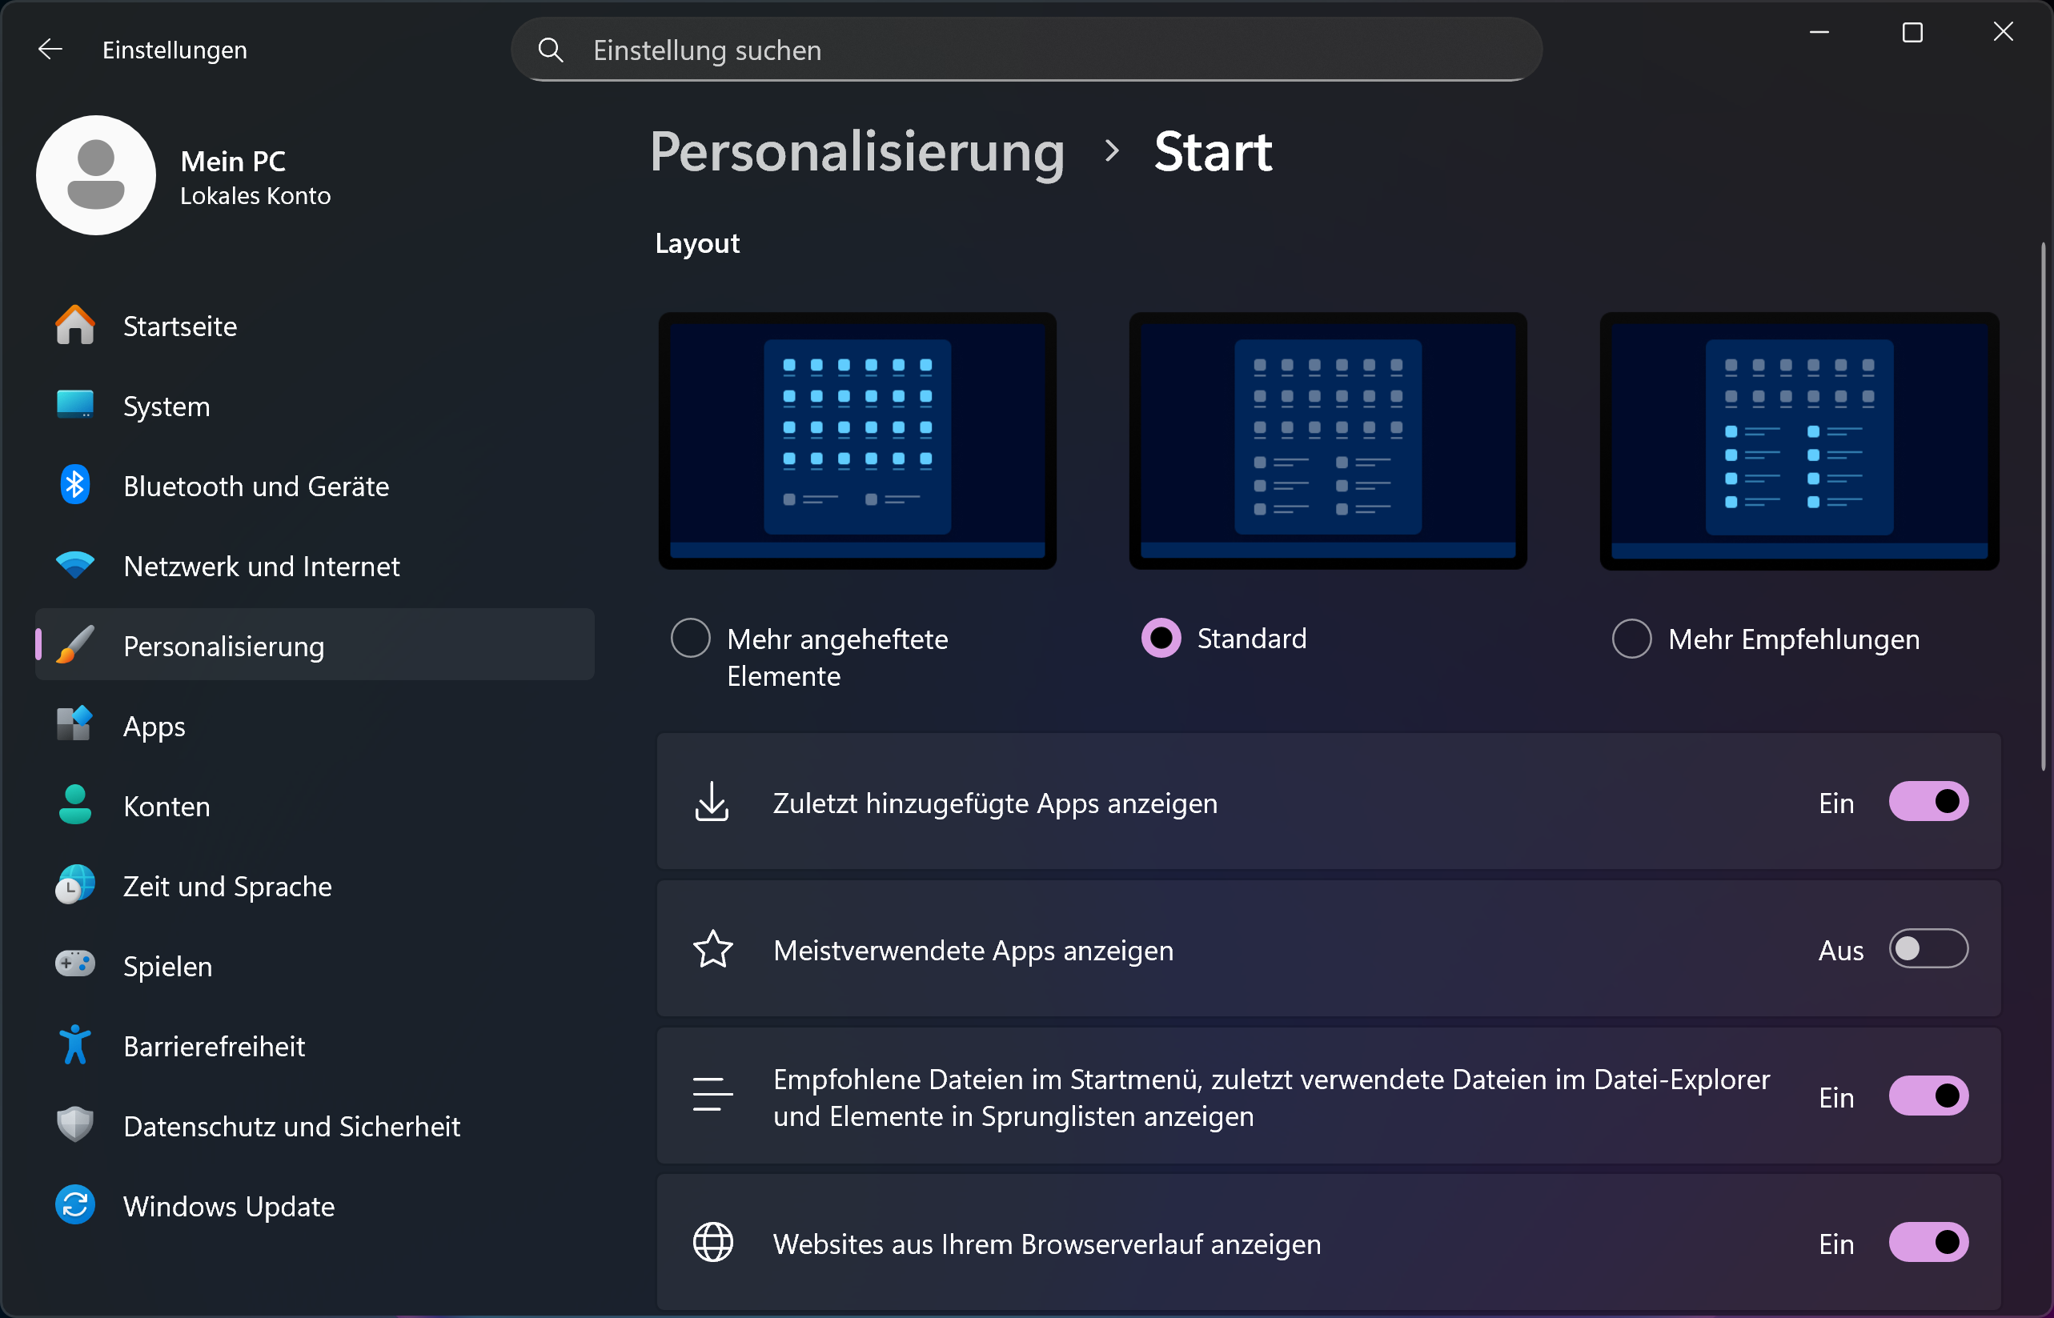
Task: Click the Personalisierung breadcrumb link
Action: click(857, 152)
